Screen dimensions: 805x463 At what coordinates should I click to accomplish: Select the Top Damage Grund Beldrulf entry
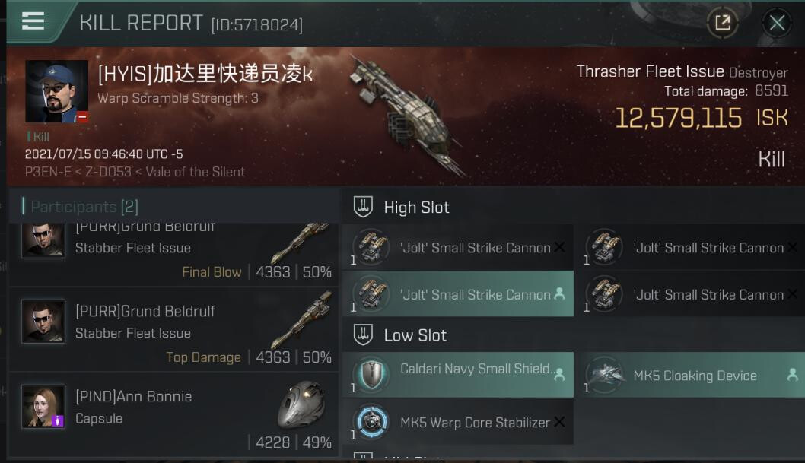click(x=173, y=330)
